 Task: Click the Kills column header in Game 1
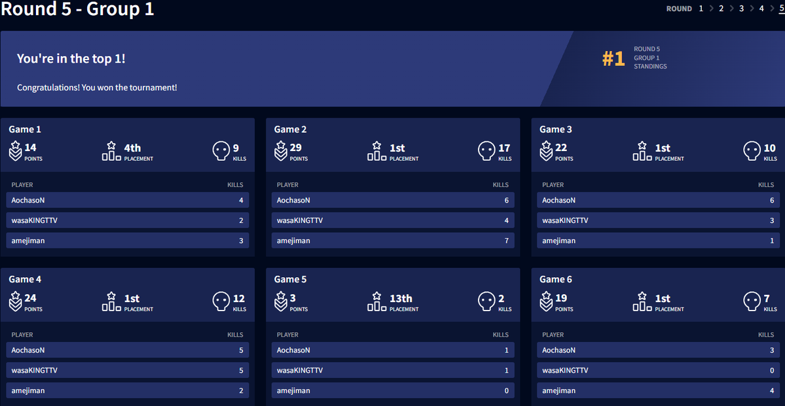click(235, 185)
